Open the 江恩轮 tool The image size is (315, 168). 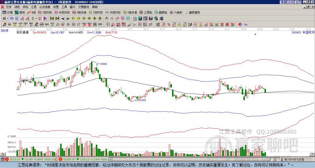point(146,12)
